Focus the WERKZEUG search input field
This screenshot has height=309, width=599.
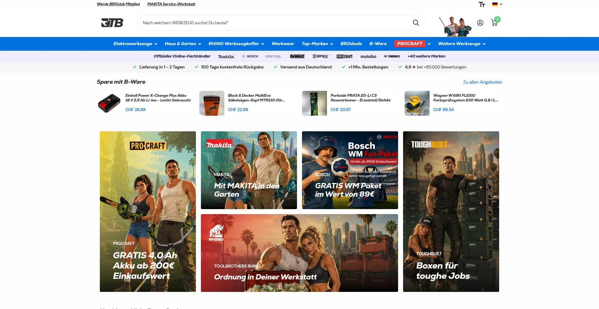(x=275, y=23)
